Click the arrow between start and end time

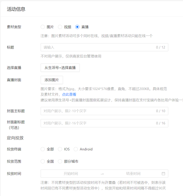coord(102,174)
